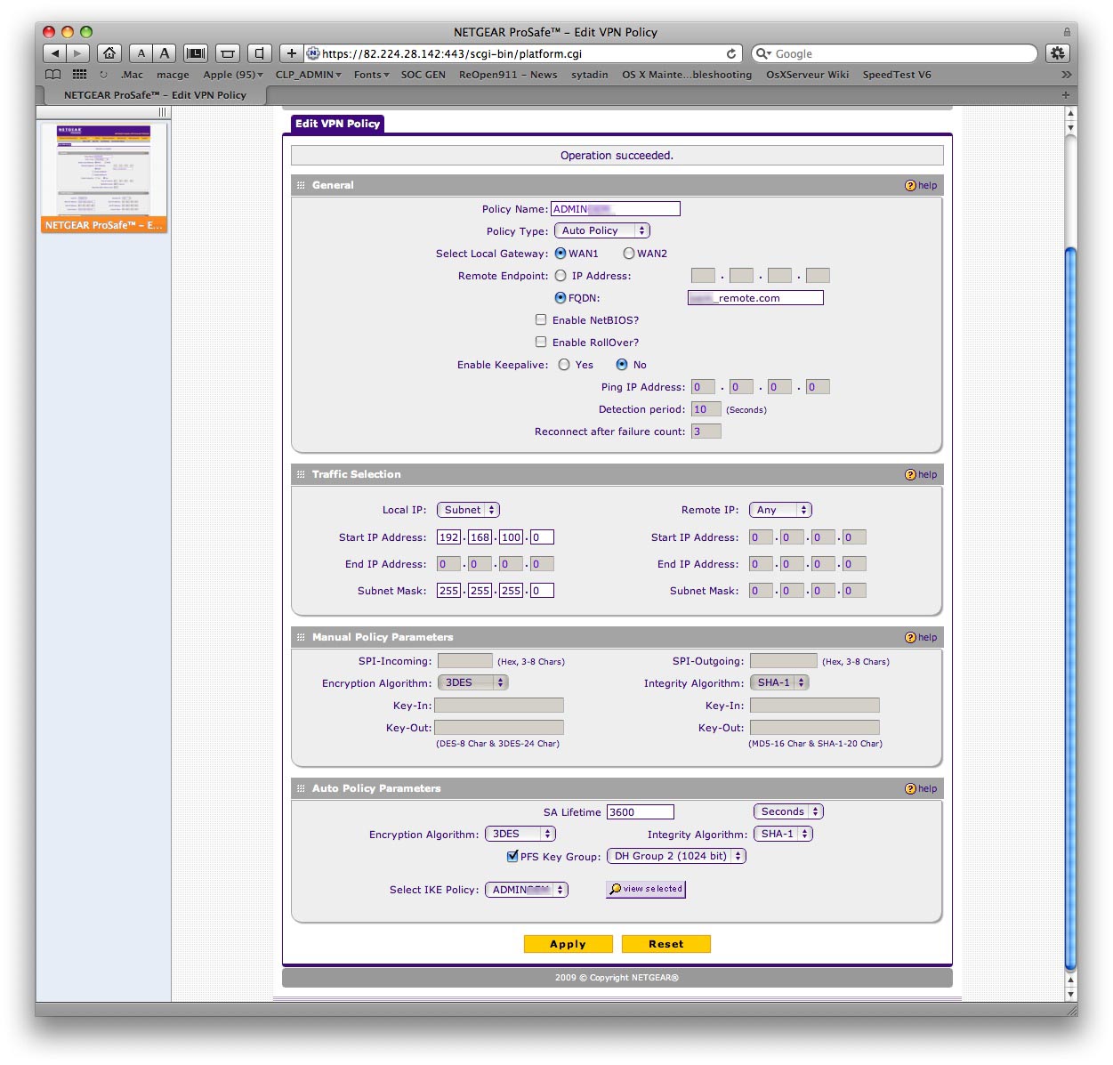Viewport: 1113px width, 1065px height.
Task: Choose FQDN for Remote Endpoint
Action: pos(561,298)
